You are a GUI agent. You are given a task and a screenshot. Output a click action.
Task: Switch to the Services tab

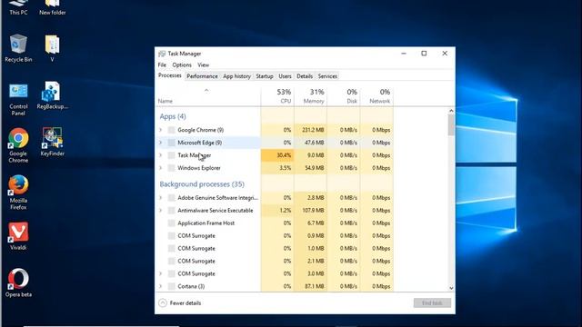click(x=327, y=76)
